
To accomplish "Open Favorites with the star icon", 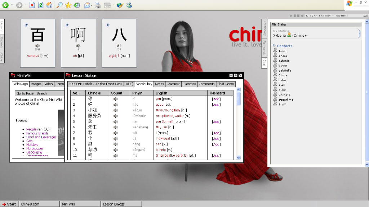I will coord(68,5).
